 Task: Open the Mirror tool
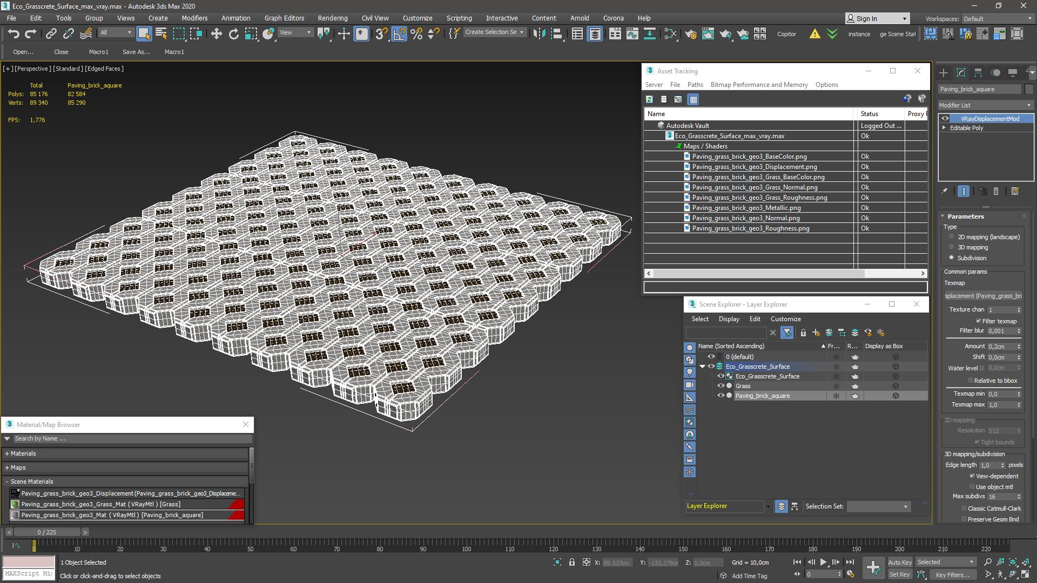(539, 34)
